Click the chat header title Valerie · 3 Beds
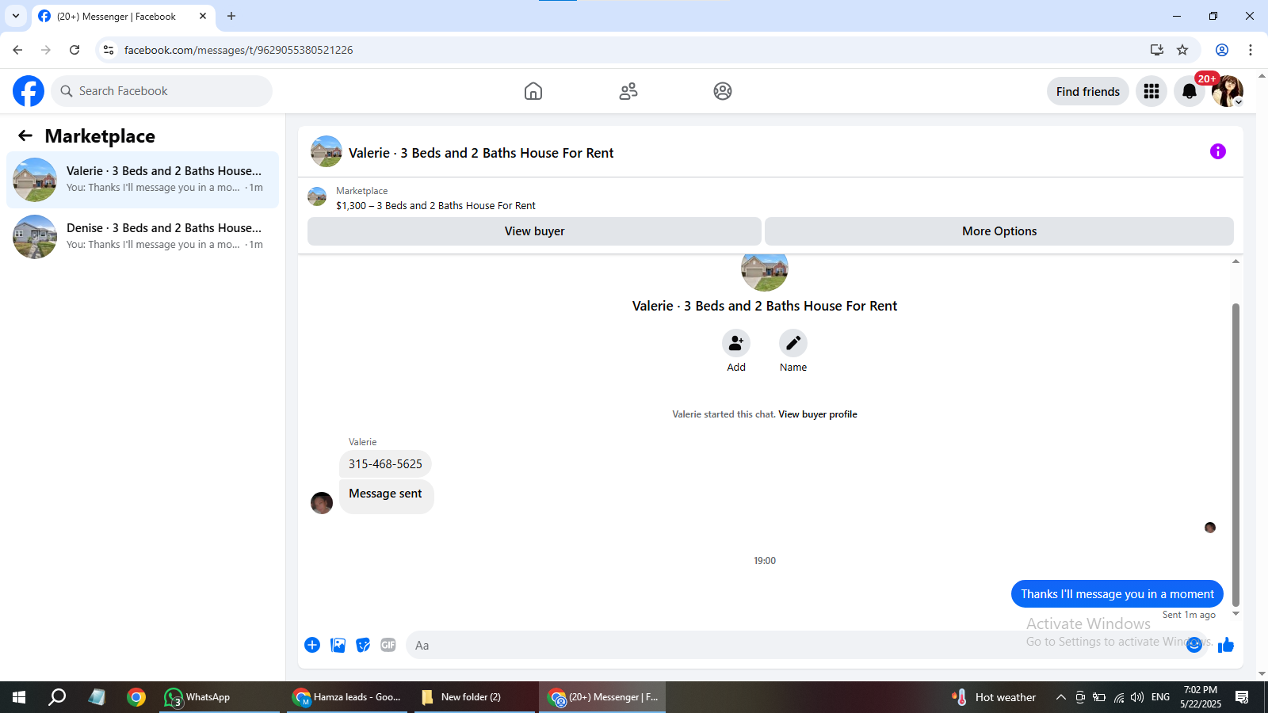1268x713 pixels. pyautogui.click(x=481, y=153)
